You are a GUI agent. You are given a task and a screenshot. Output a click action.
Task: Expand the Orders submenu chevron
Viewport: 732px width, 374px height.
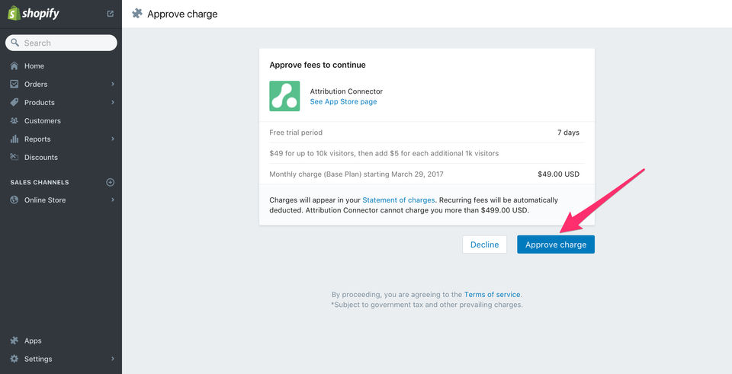point(112,85)
